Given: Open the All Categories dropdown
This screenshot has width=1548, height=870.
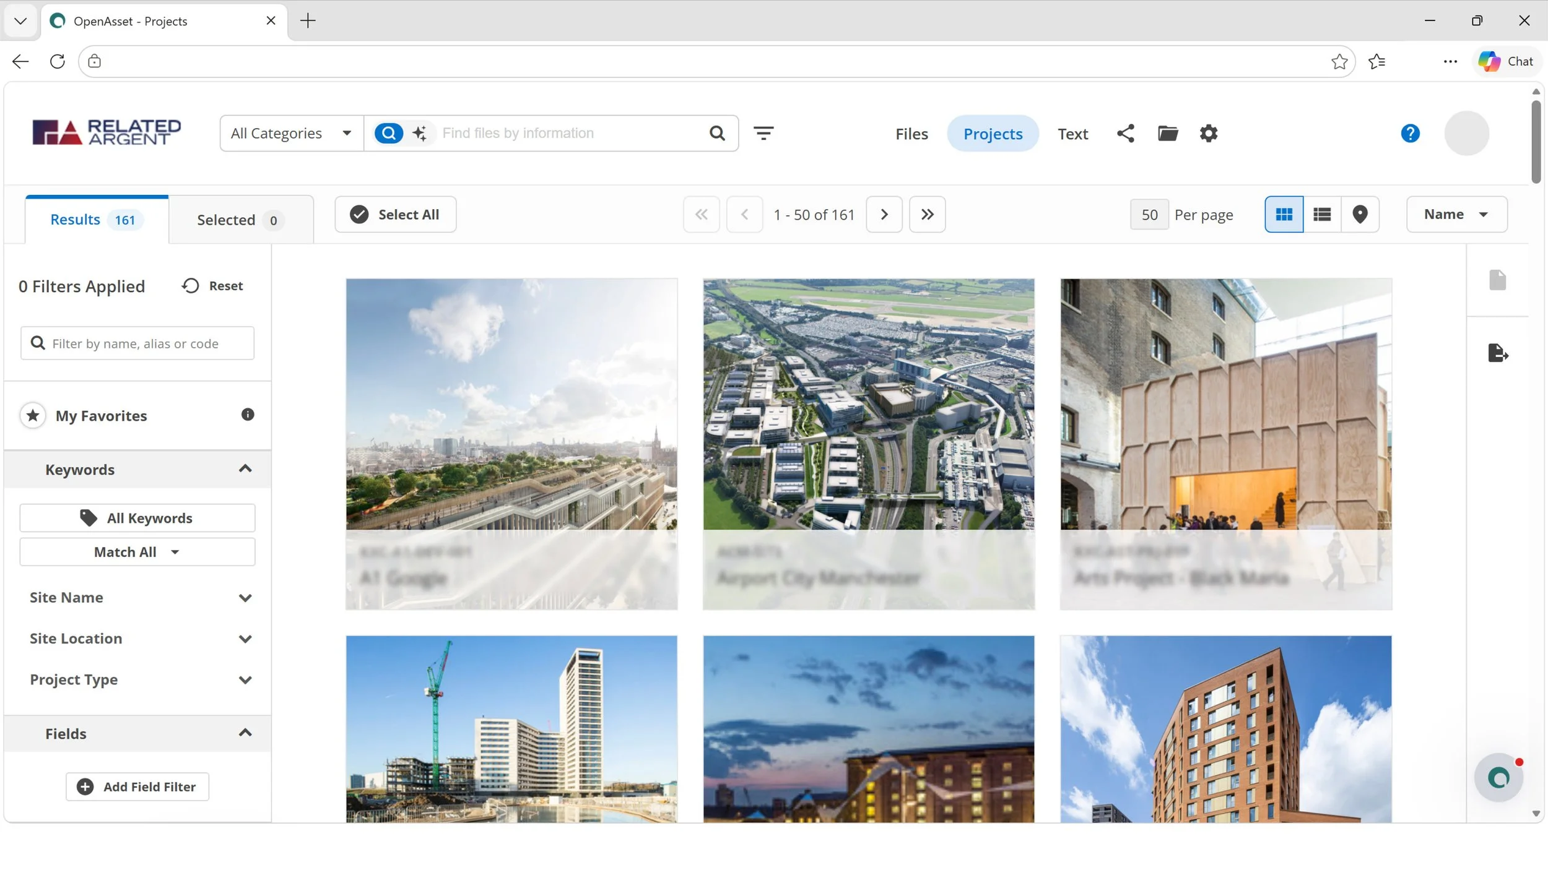Looking at the screenshot, I should point(292,134).
